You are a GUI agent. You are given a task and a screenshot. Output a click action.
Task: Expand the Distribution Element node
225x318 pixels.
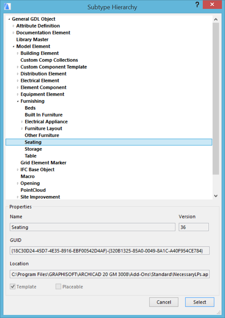(x=18, y=74)
